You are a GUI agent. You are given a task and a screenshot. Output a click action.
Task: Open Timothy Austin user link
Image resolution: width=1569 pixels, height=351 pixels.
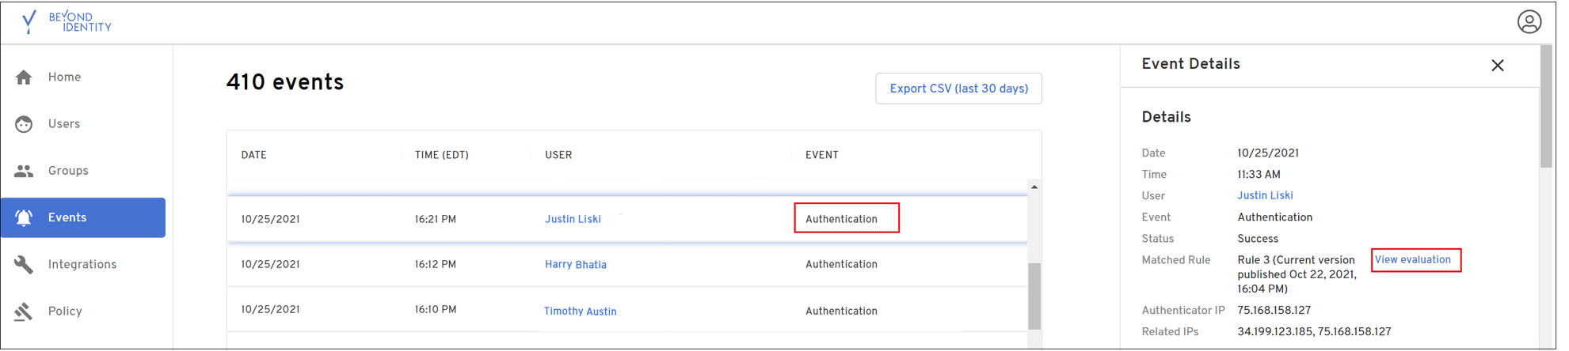[x=580, y=311]
